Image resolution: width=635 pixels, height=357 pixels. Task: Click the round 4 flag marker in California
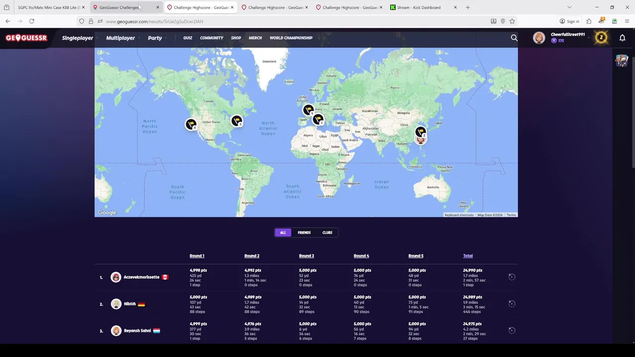(x=191, y=123)
